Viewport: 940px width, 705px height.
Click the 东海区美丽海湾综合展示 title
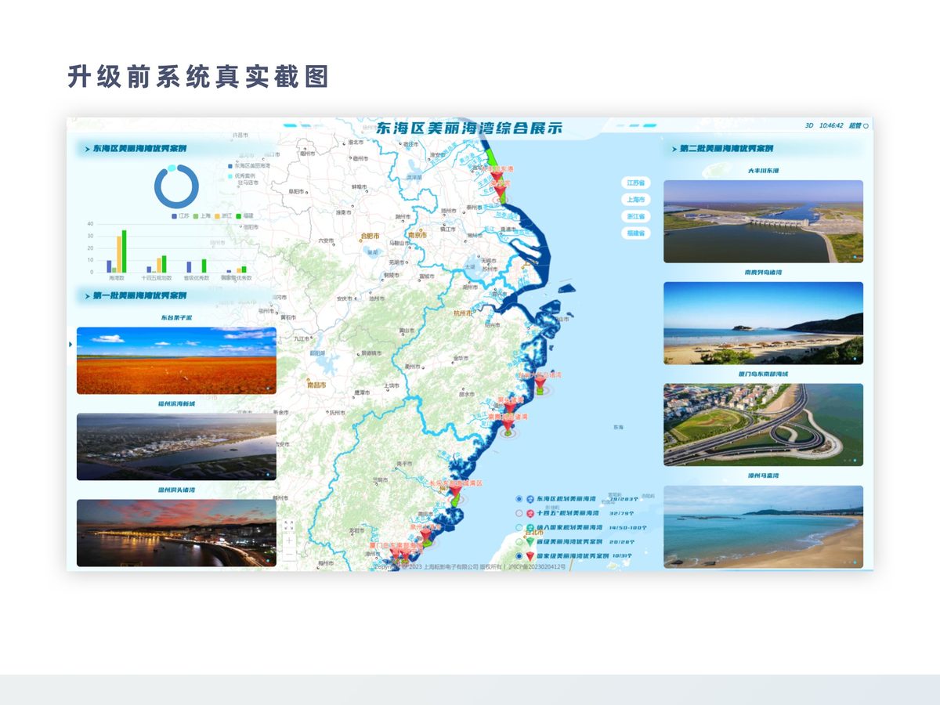[x=468, y=128]
